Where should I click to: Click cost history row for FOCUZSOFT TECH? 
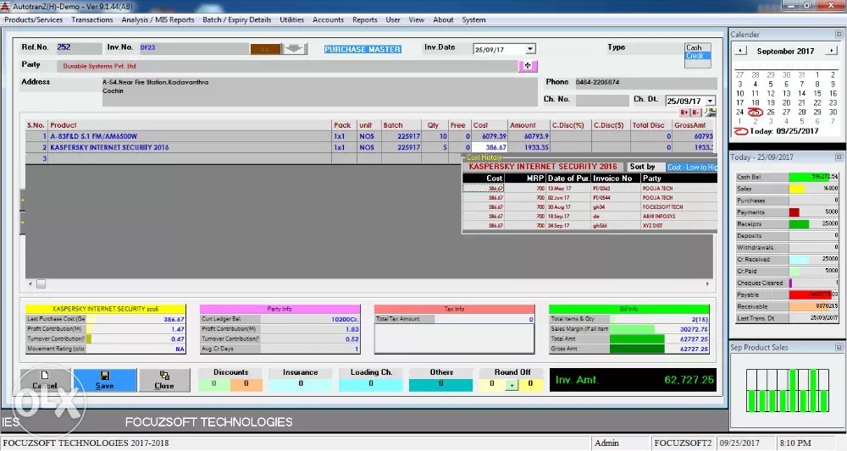click(x=590, y=206)
